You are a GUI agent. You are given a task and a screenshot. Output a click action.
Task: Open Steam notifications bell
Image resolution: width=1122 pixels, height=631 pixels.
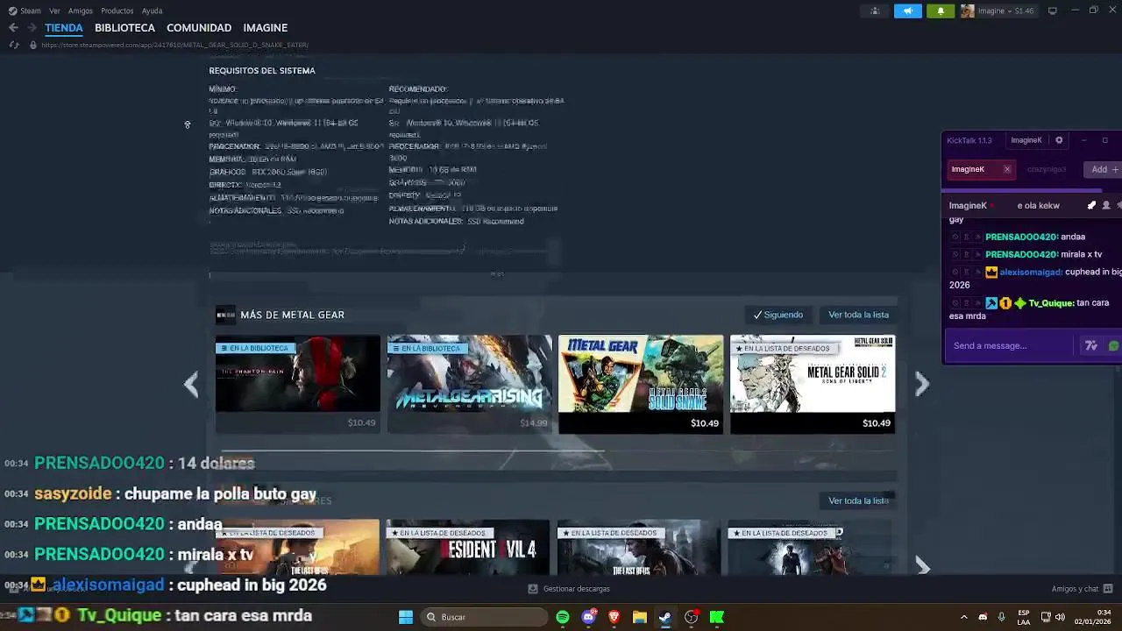(941, 11)
